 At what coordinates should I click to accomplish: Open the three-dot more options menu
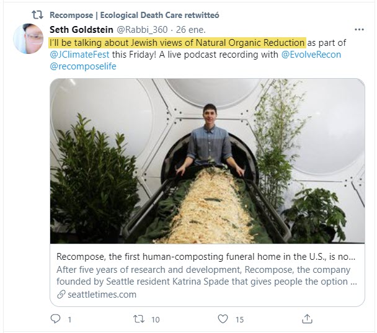(358, 29)
